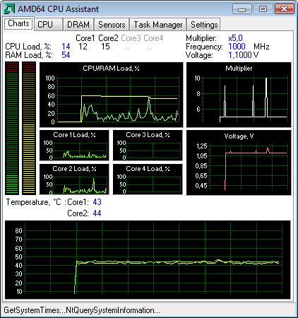
Task: Click the Core 1 Load chart
Action: 74,146
